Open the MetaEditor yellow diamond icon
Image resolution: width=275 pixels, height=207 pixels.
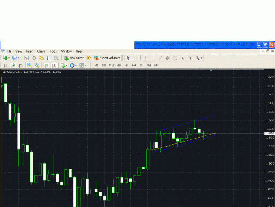coord(88,58)
